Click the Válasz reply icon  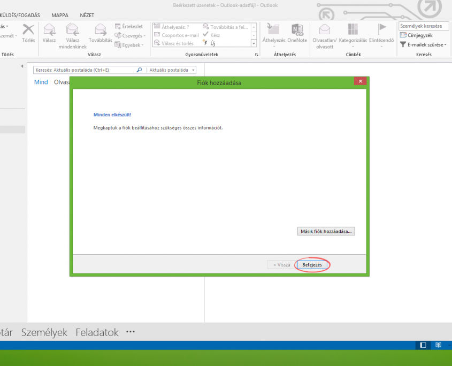coord(49,30)
